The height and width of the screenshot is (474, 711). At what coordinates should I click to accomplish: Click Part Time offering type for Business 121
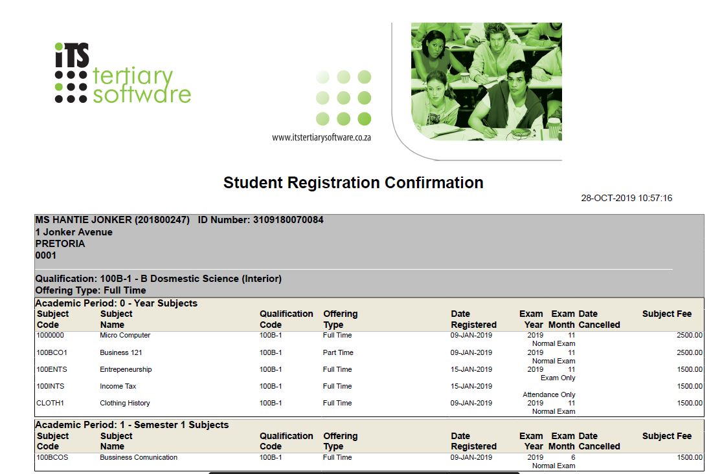pyautogui.click(x=338, y=352)
